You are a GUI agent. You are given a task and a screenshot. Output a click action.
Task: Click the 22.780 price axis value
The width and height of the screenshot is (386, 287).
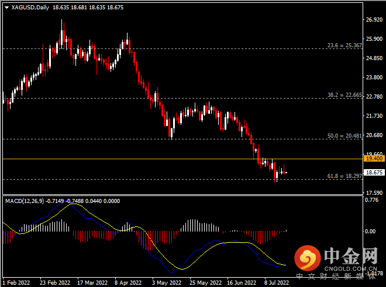[374, 97]
